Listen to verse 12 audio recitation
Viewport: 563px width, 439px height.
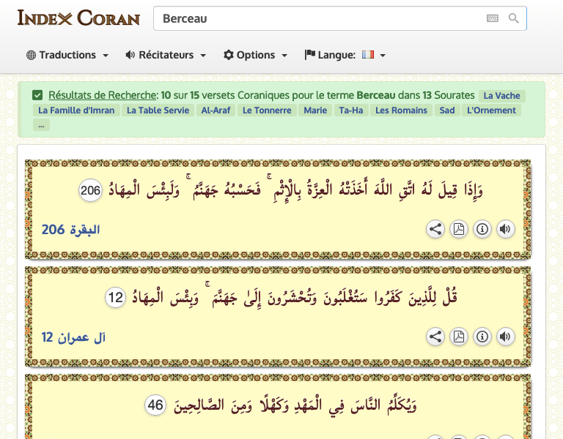click(x=505, y=337)
